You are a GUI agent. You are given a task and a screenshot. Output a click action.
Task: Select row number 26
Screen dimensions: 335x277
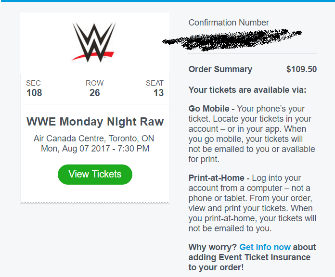95,93
